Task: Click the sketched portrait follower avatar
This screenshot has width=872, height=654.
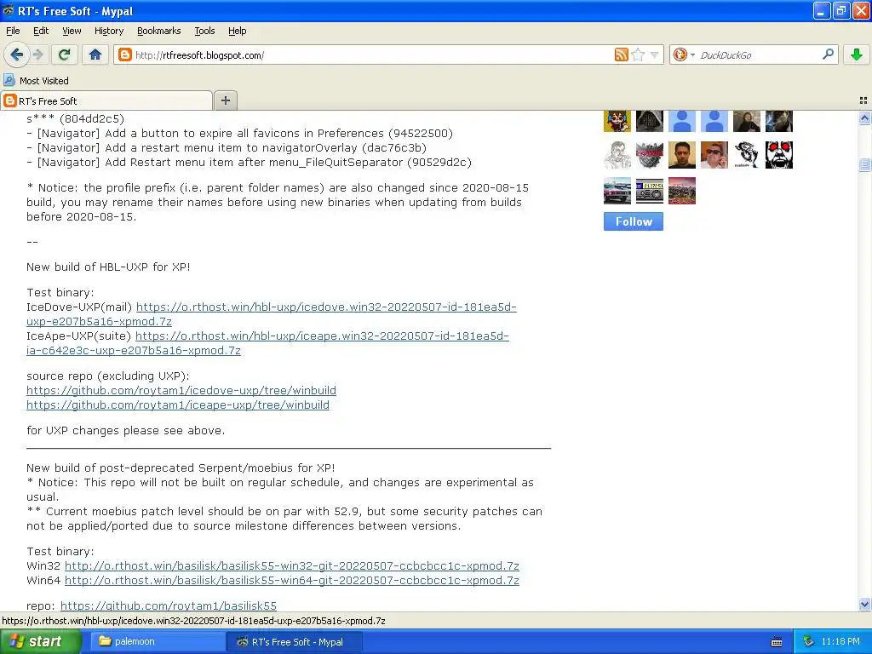Action: [617, 155]
